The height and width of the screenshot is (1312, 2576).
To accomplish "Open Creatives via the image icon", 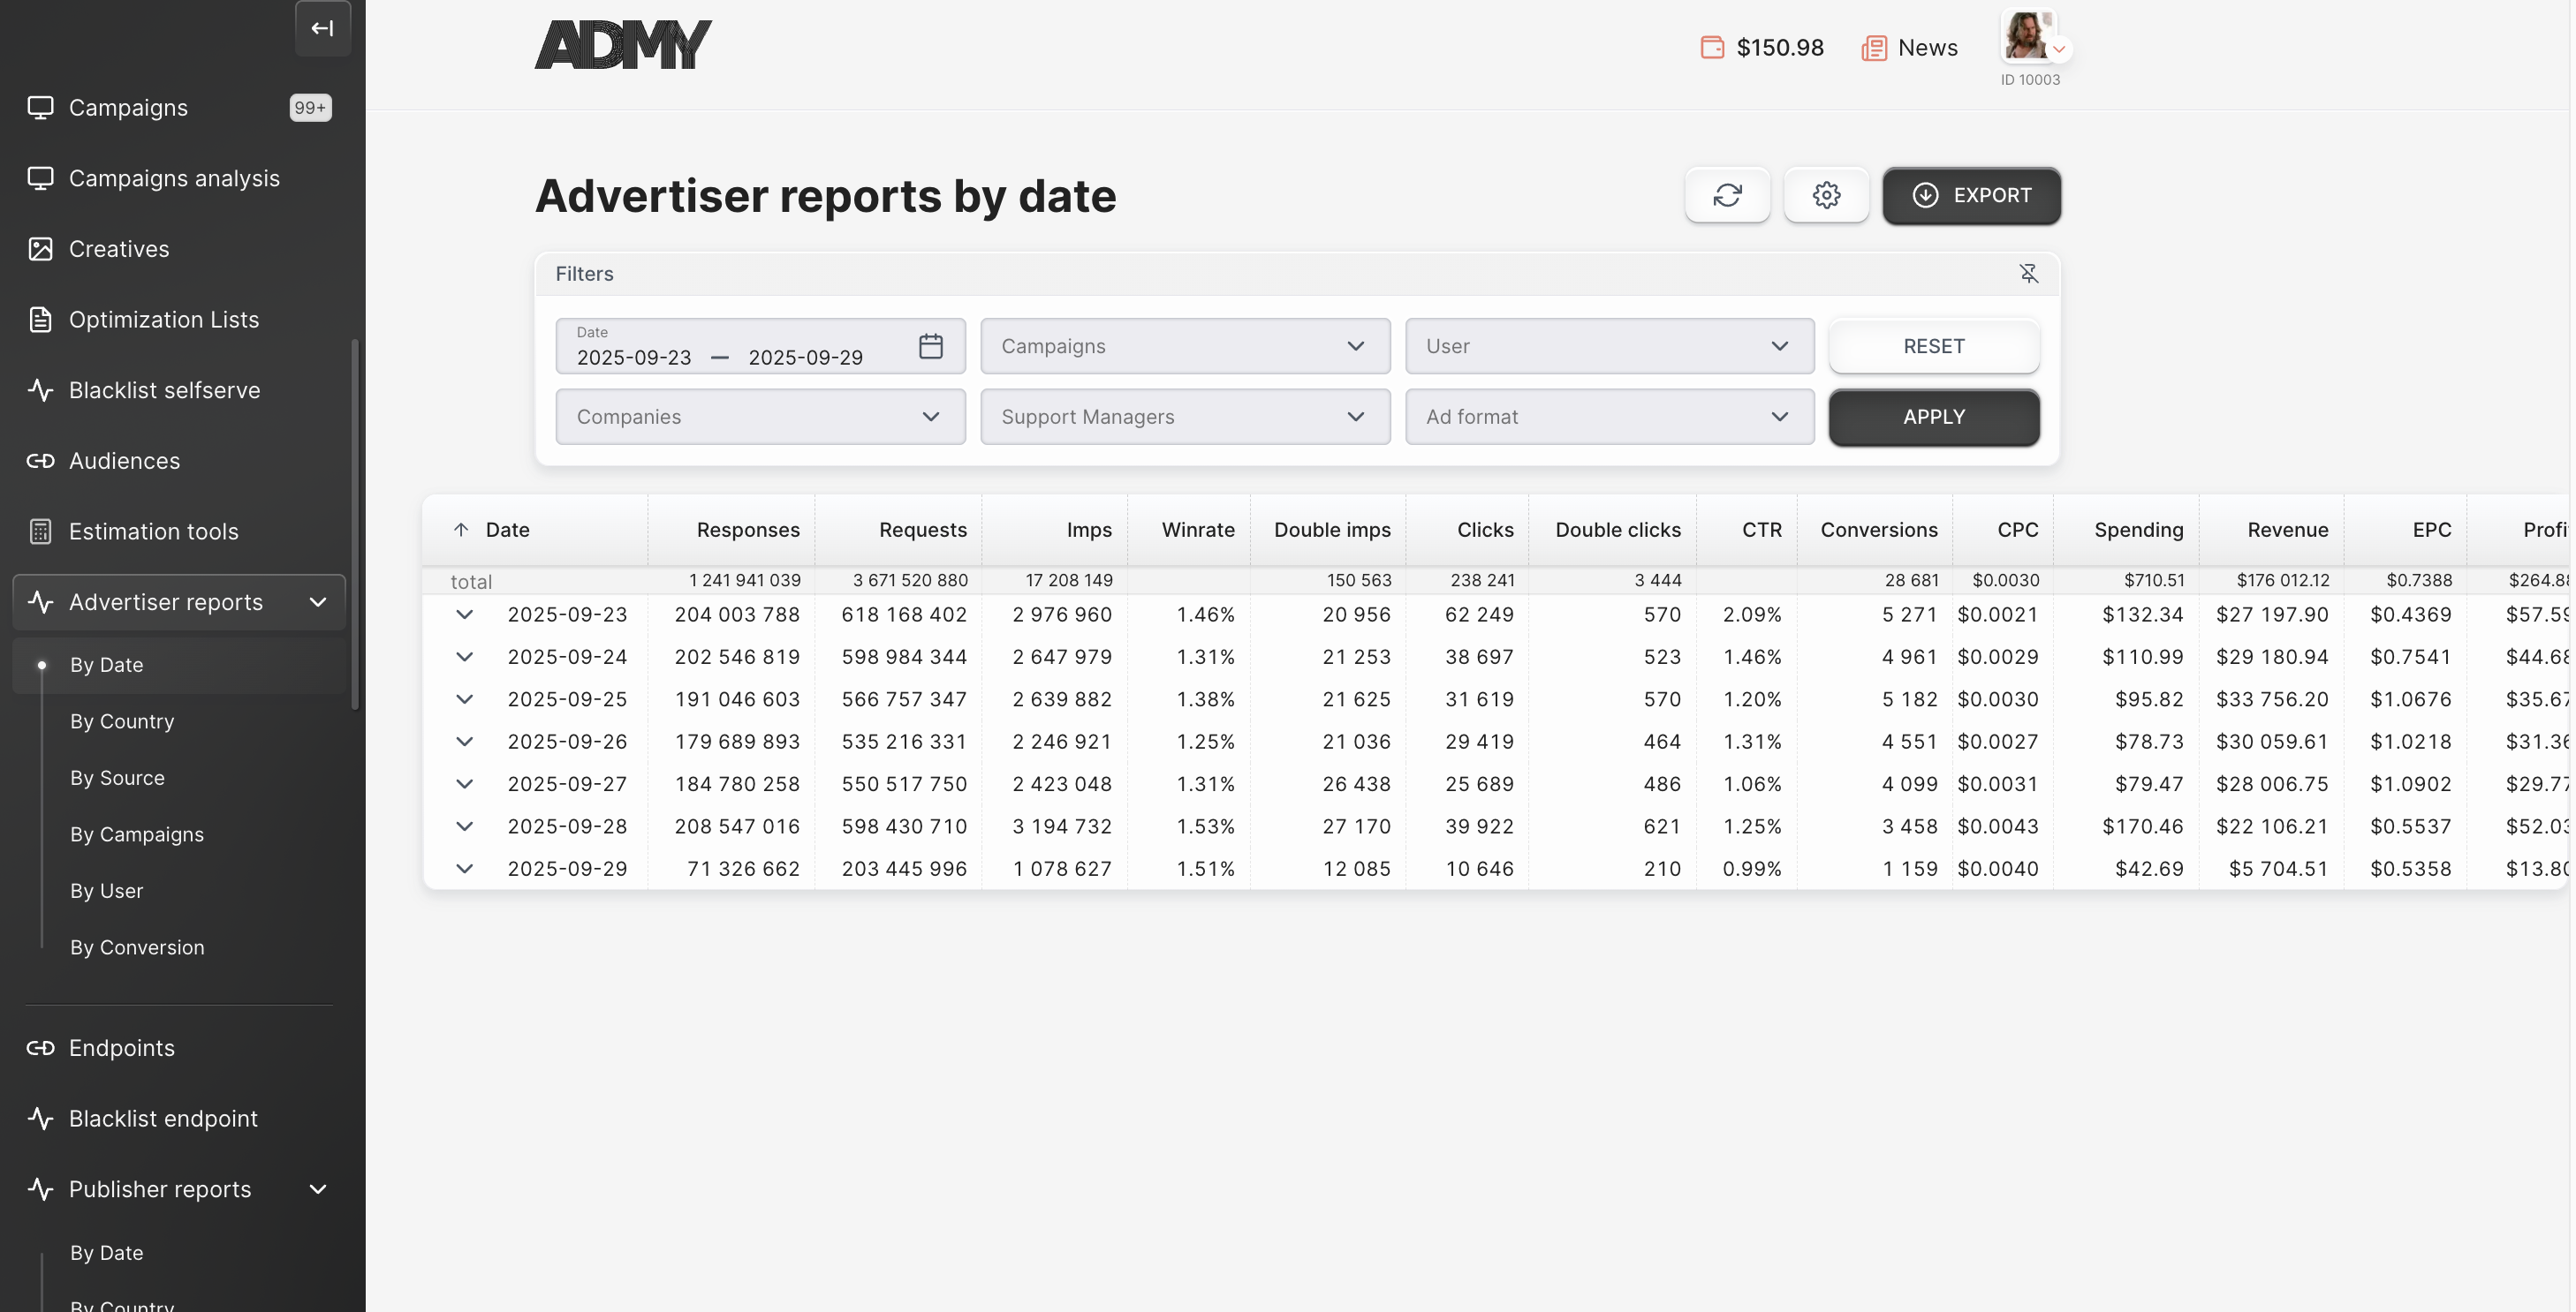I will 40,248.
